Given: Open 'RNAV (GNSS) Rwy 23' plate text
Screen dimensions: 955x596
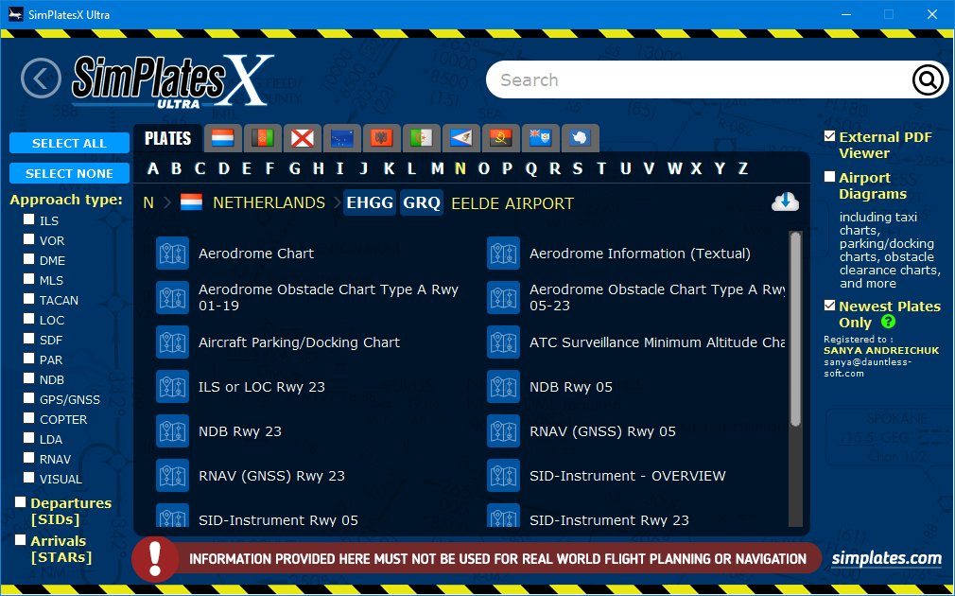Looking at the screenshot, I should pyautogui.click(x=271, y=476).
